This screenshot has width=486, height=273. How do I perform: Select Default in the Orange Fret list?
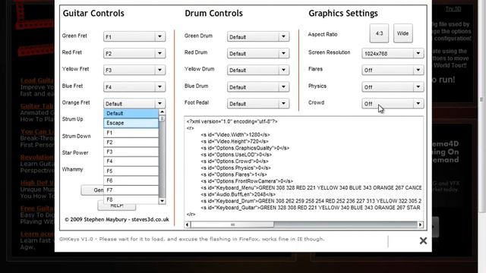tap(131, 113)
